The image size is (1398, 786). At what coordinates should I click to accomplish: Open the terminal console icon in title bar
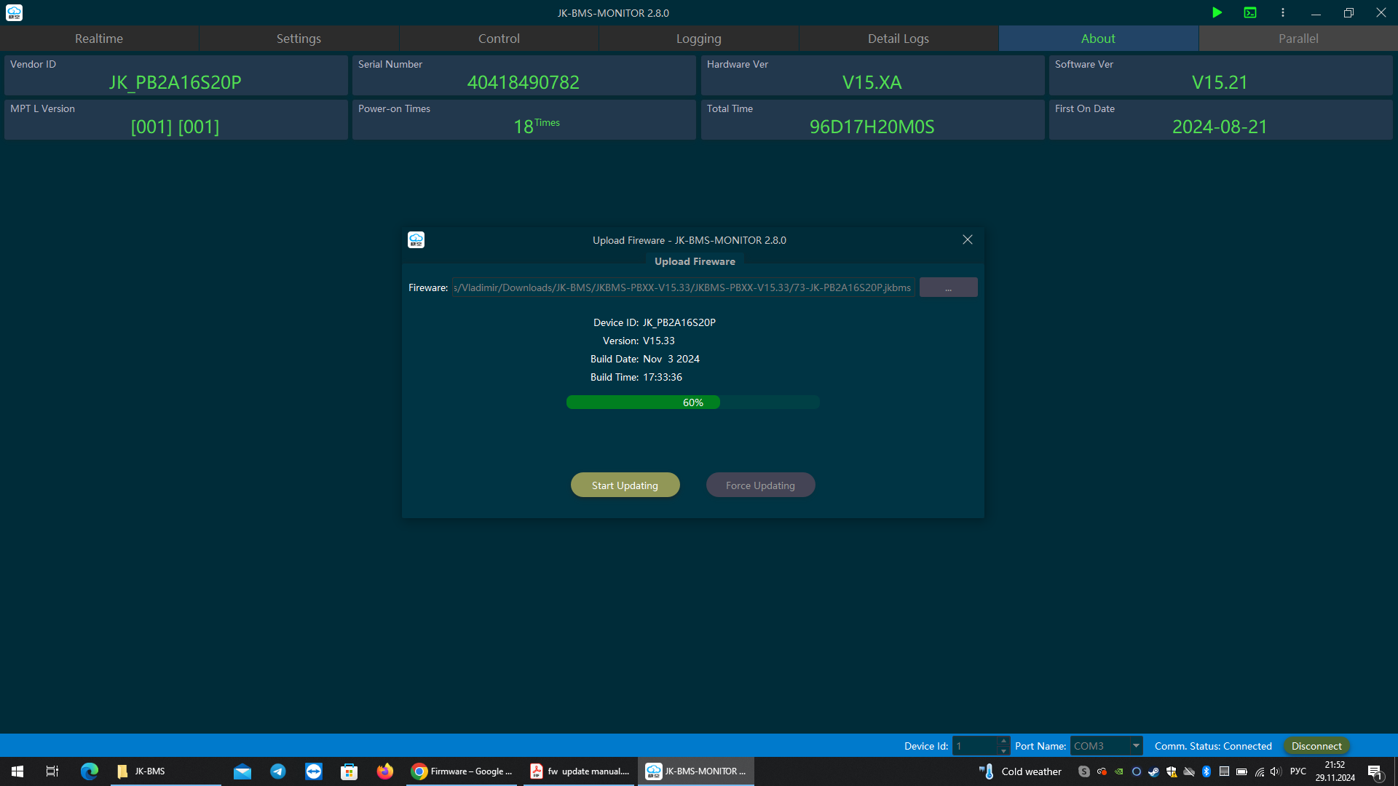pos(1250,12)
